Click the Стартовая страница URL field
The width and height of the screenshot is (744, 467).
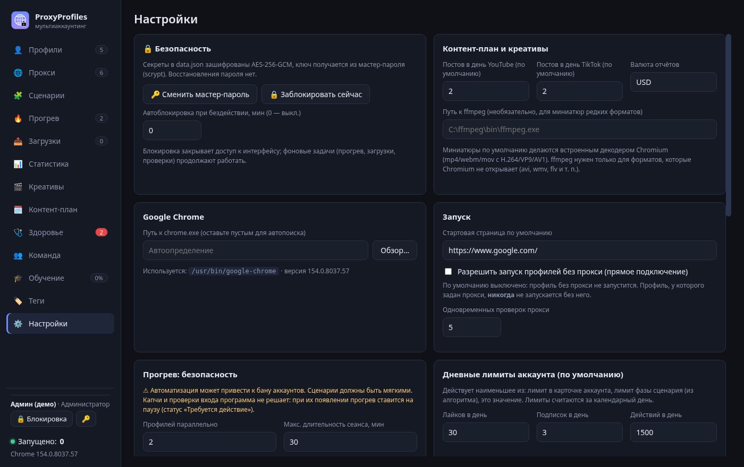[580, 250]
